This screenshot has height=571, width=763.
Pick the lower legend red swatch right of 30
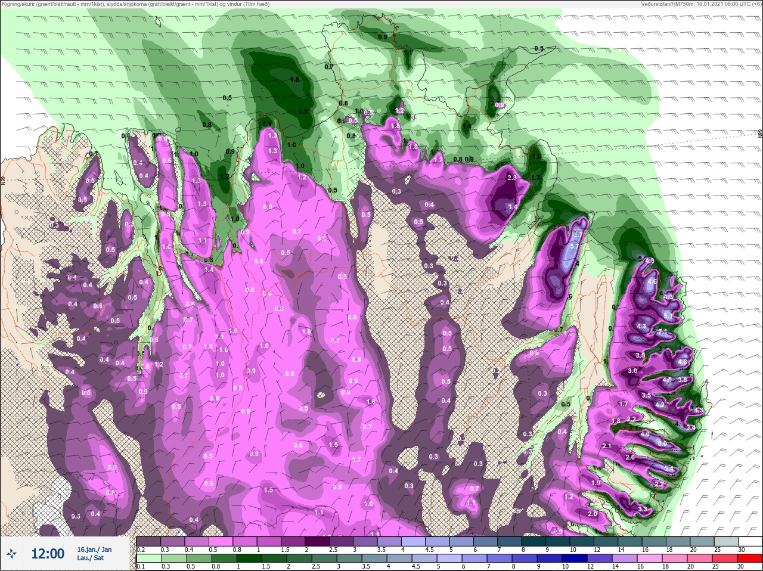pos(750,558)
